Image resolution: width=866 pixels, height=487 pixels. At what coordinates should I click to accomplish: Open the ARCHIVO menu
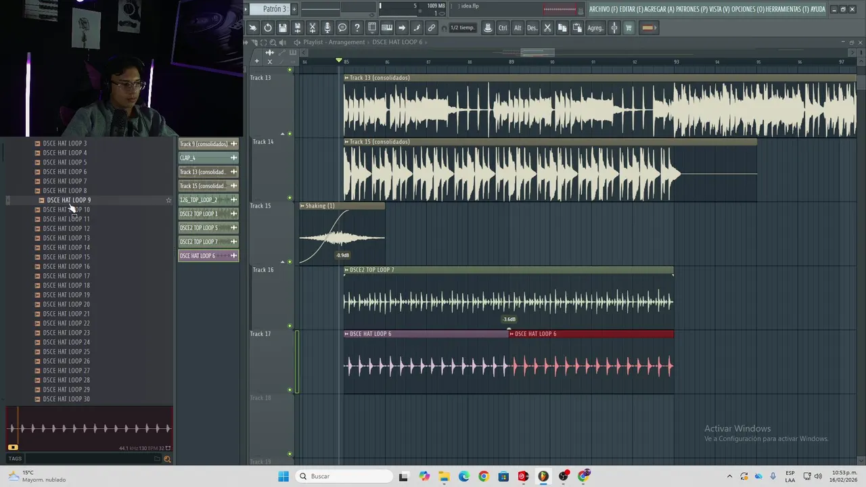click(603, 9)
